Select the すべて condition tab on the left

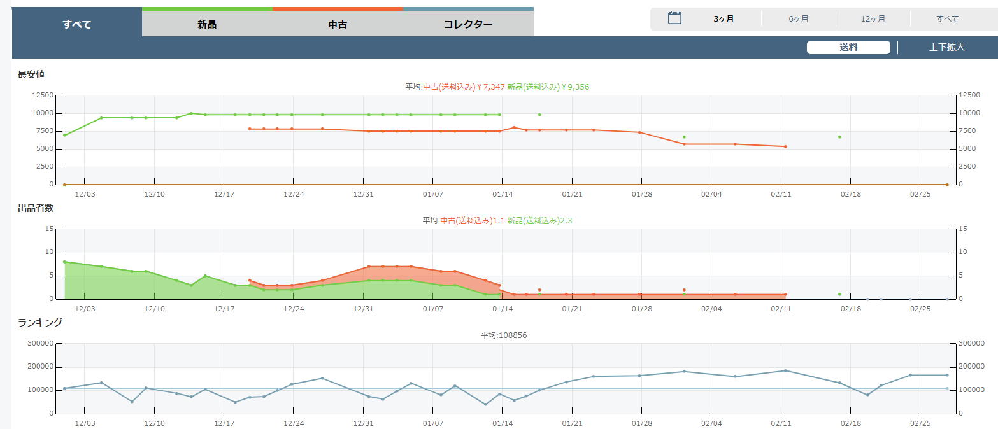pos(77,24)
